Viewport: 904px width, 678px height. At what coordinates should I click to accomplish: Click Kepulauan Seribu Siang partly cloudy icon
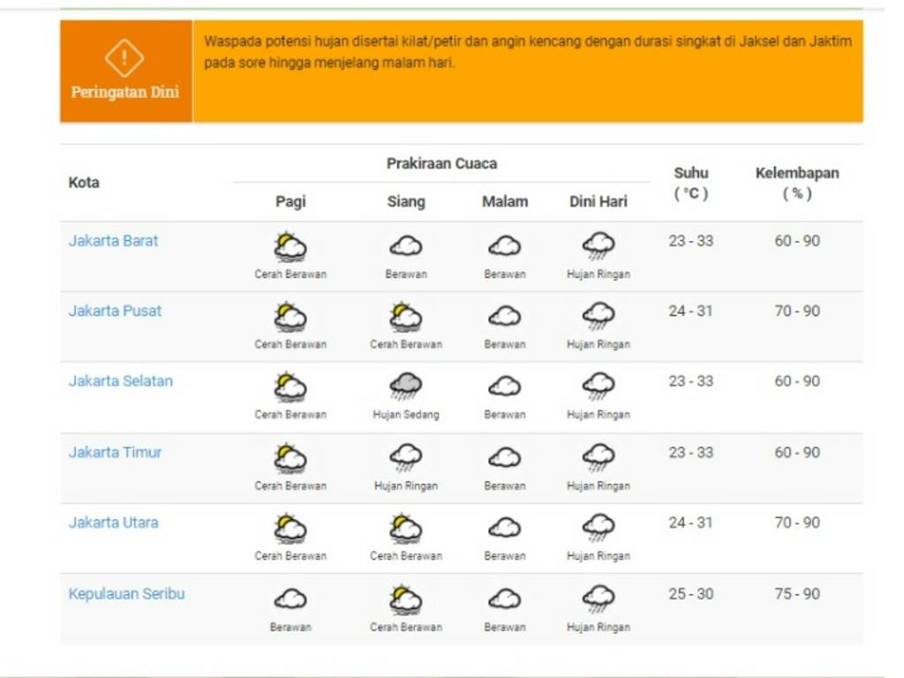[x=406, y=599]
